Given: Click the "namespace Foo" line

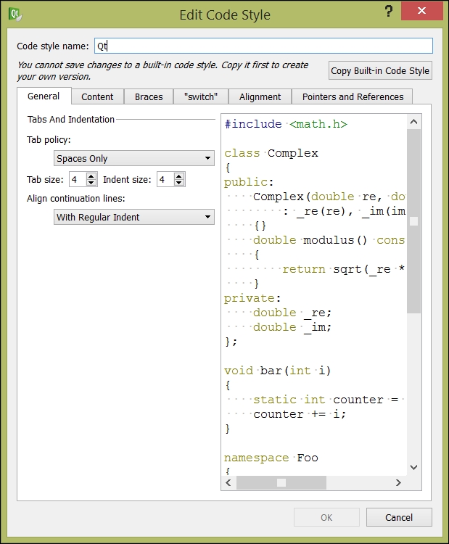Looking at the screenshot, I should [271, 458].
